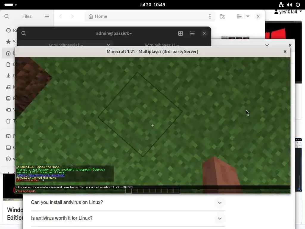Go back in the Files window
The width and height of the screenshot is (305, 229).
tap(60, 16)
